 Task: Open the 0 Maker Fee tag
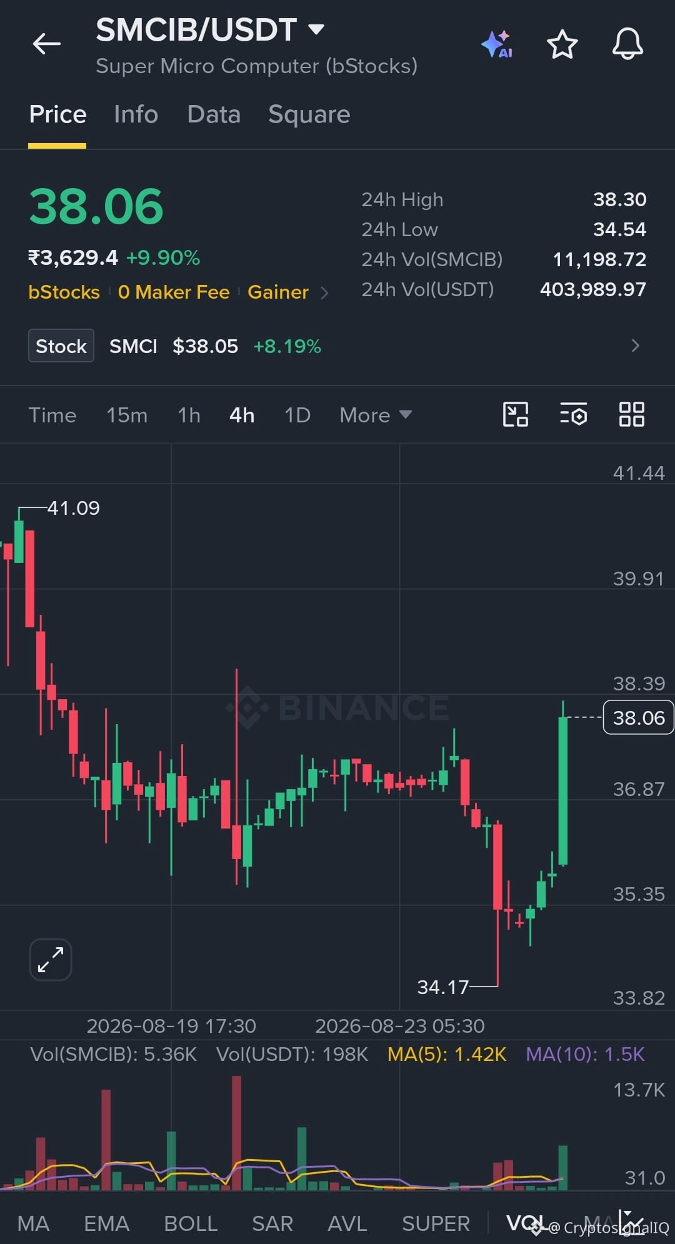[x=174, y=292]
